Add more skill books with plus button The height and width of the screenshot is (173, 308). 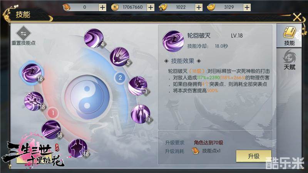click(102, 7)
